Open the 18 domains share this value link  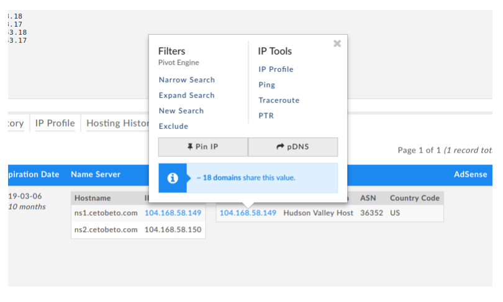246,178
